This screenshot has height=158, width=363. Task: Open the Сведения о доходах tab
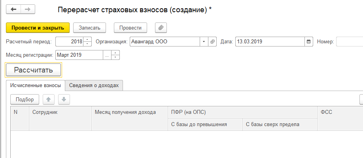94,85
